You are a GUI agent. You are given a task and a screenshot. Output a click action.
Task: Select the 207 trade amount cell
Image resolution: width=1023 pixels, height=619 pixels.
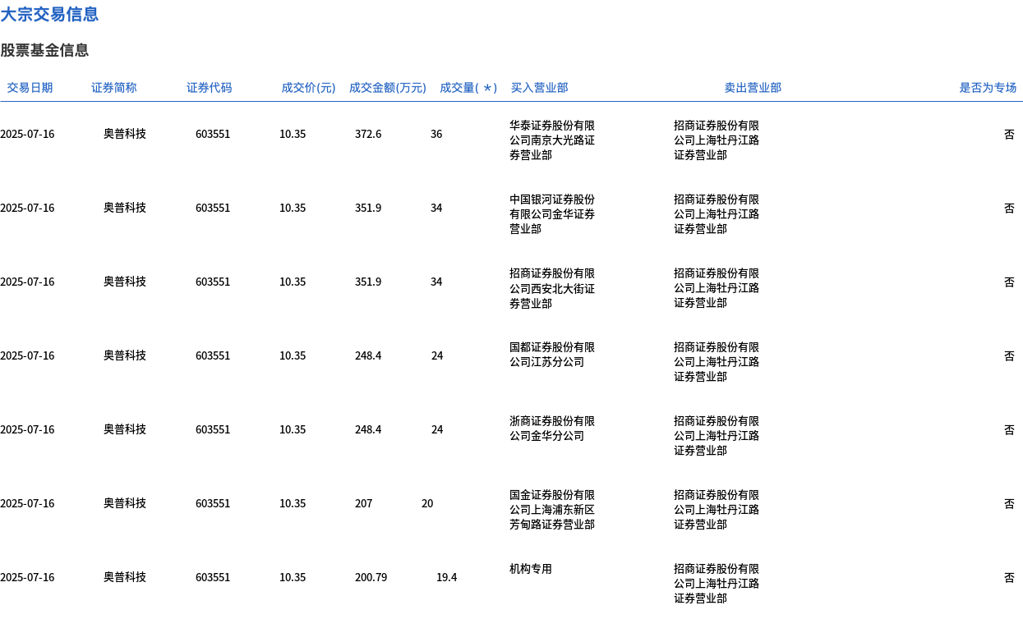[363, 503]
